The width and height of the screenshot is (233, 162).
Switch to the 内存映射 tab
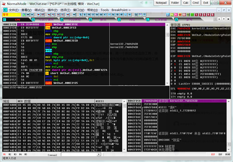coord(75,19)
